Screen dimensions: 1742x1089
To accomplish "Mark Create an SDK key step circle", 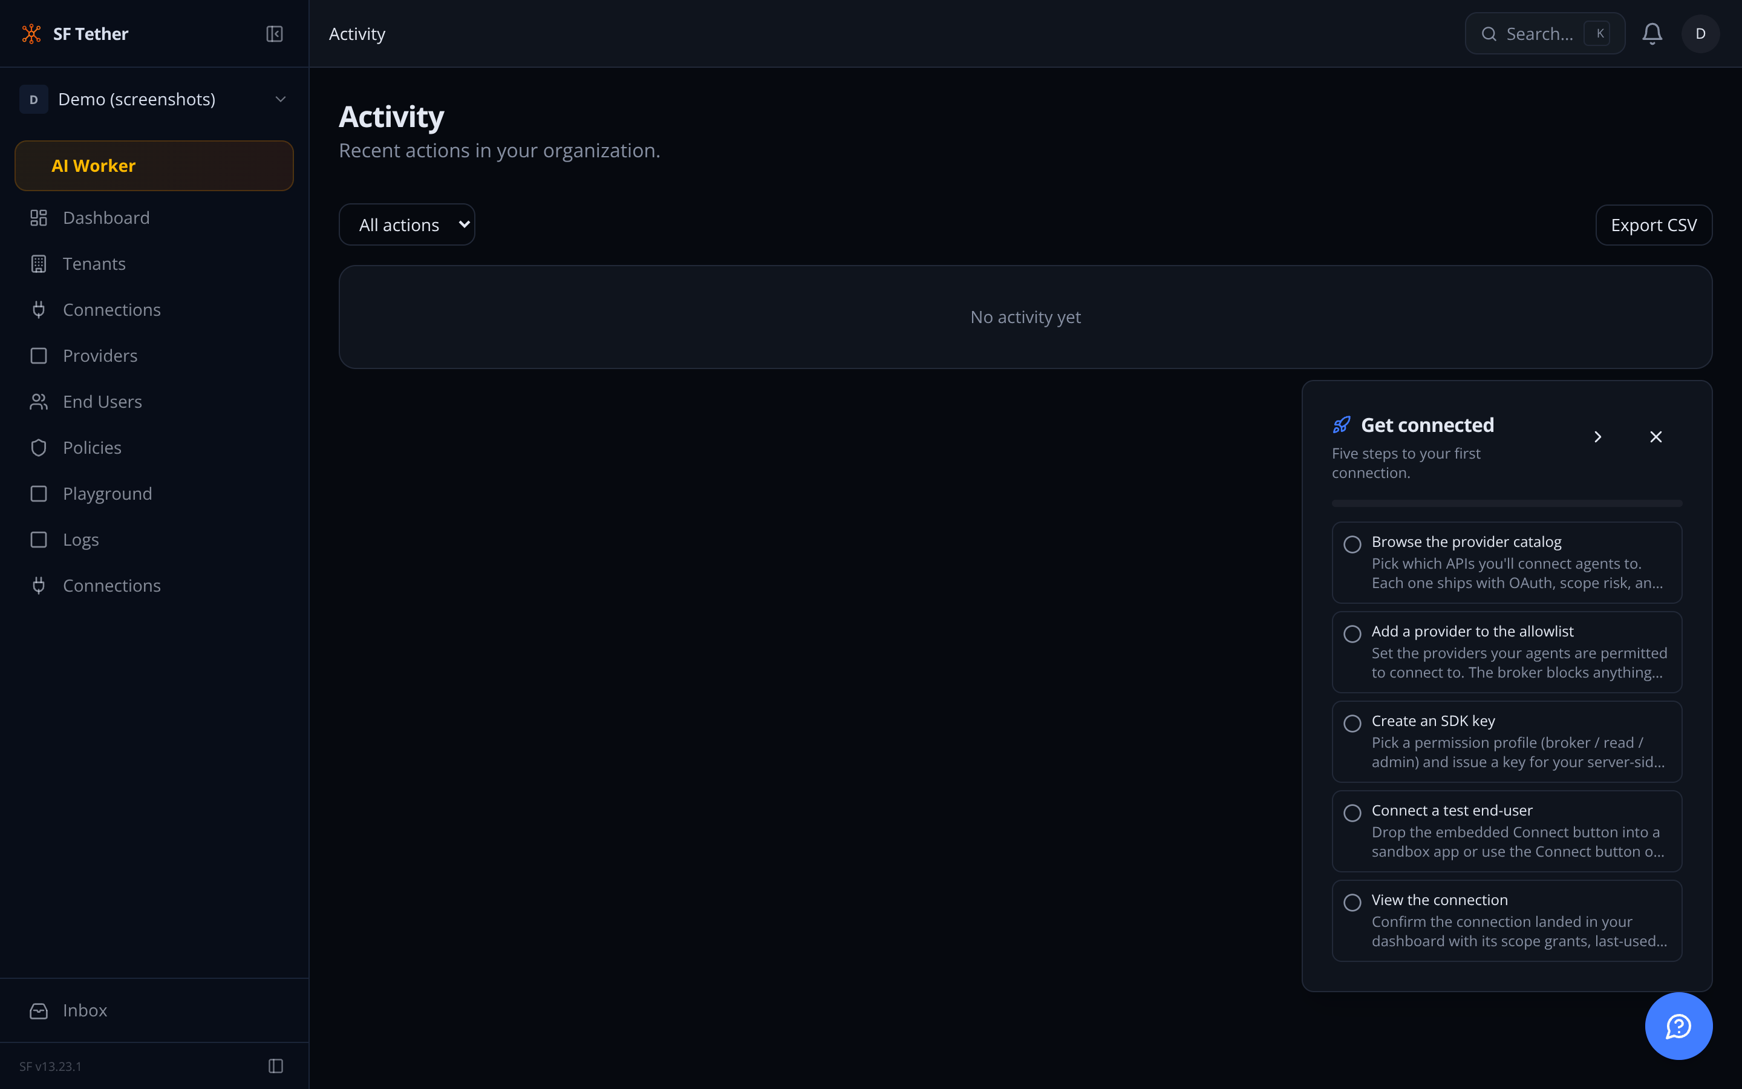I will pyautogui.click(x=1352, y=723).
